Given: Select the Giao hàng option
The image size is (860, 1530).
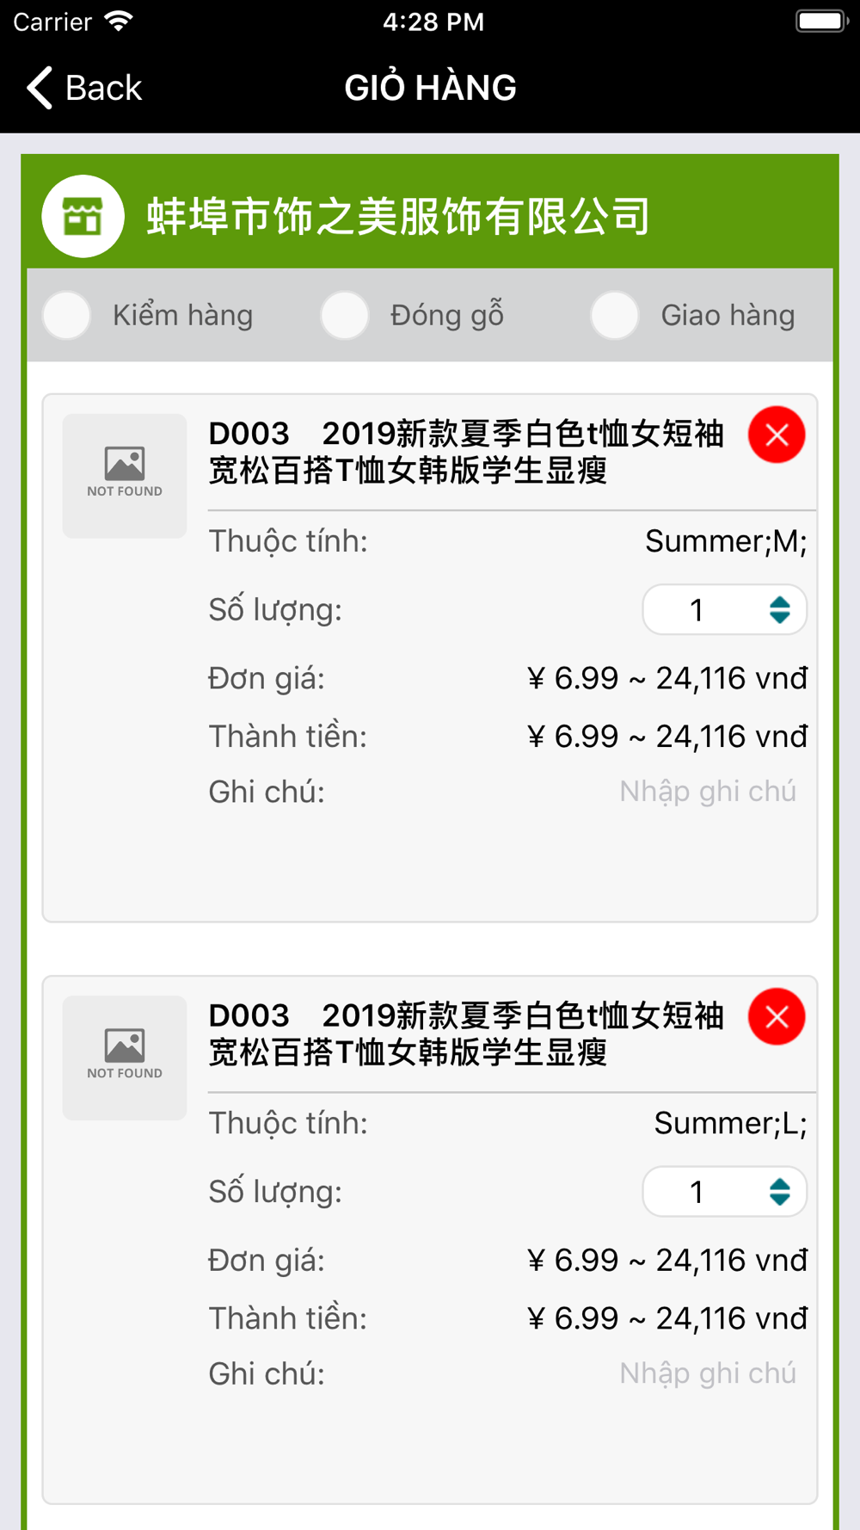Looking at the screenshot, I should (615, 315).
